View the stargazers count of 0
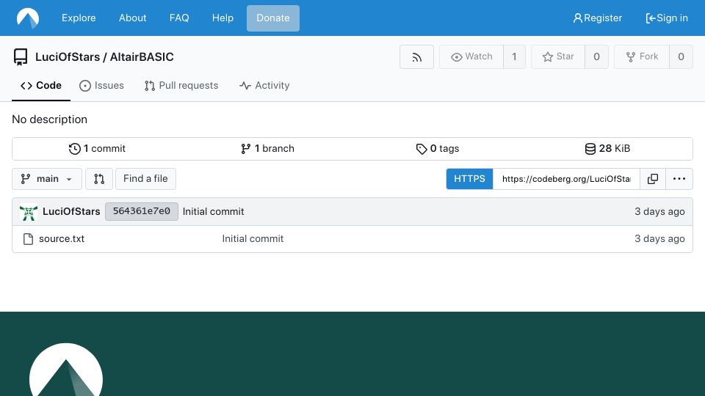The image size is (705, 396). coord(596,57)
